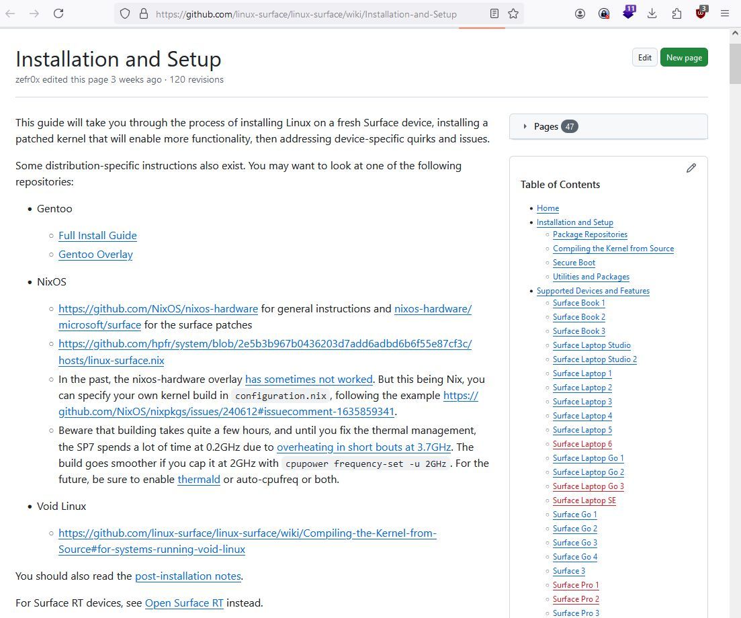Expand the Pages 47 section

608,127
